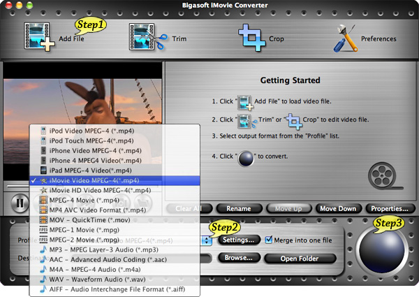Select AIFF - Audio Interchange File Format
419x297 pixels.
pos(115,289)
